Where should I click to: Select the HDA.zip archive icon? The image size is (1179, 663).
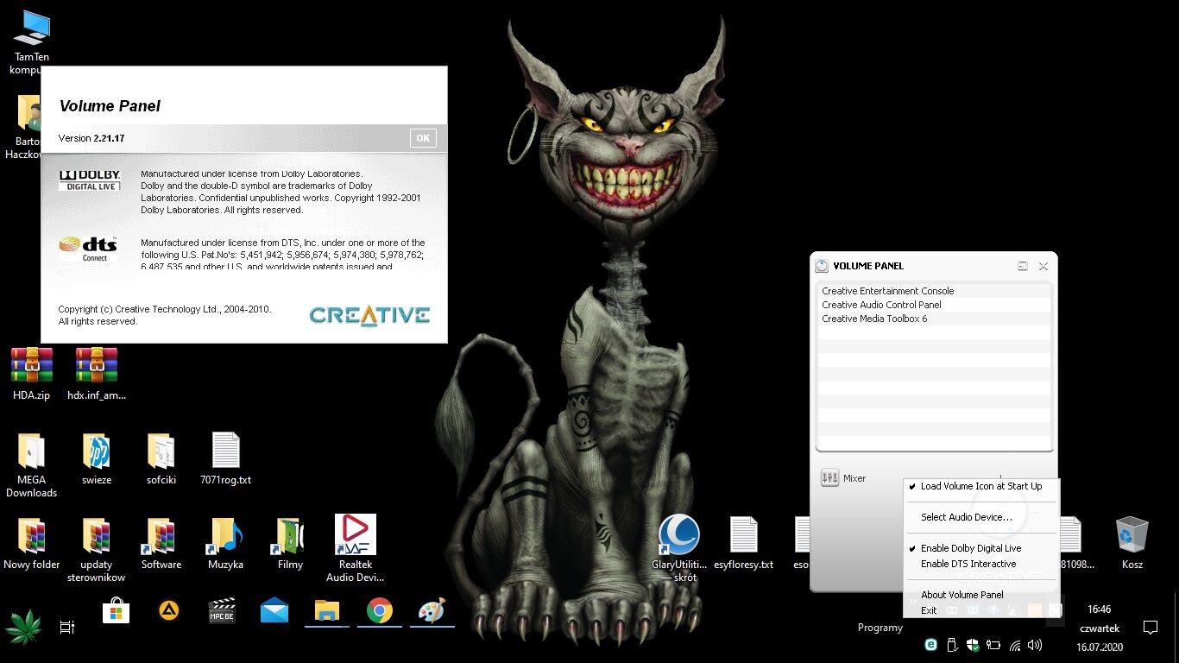coord(32,374)
